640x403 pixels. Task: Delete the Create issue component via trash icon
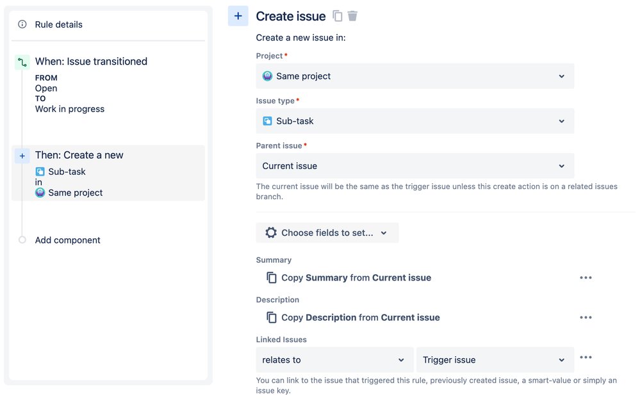[x=352, y=16]
